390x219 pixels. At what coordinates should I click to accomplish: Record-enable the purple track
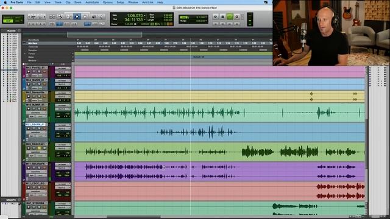[x=29, y=168]
